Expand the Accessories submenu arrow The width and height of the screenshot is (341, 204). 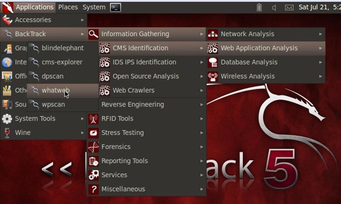click(82, 20)
